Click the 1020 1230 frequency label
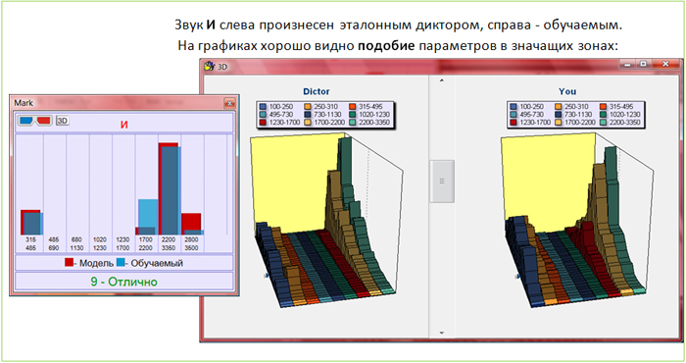 pyautogui.click(x=100, y=244)
